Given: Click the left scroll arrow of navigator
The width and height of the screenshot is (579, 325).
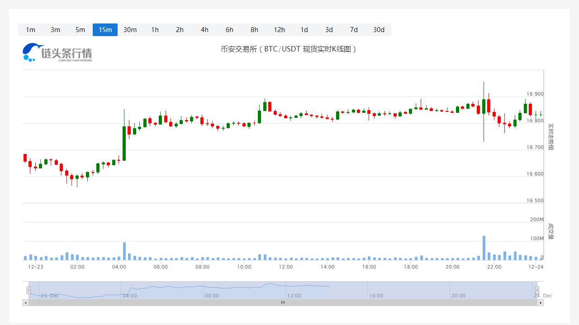Looking at the screenshot, I should (25, 303).
